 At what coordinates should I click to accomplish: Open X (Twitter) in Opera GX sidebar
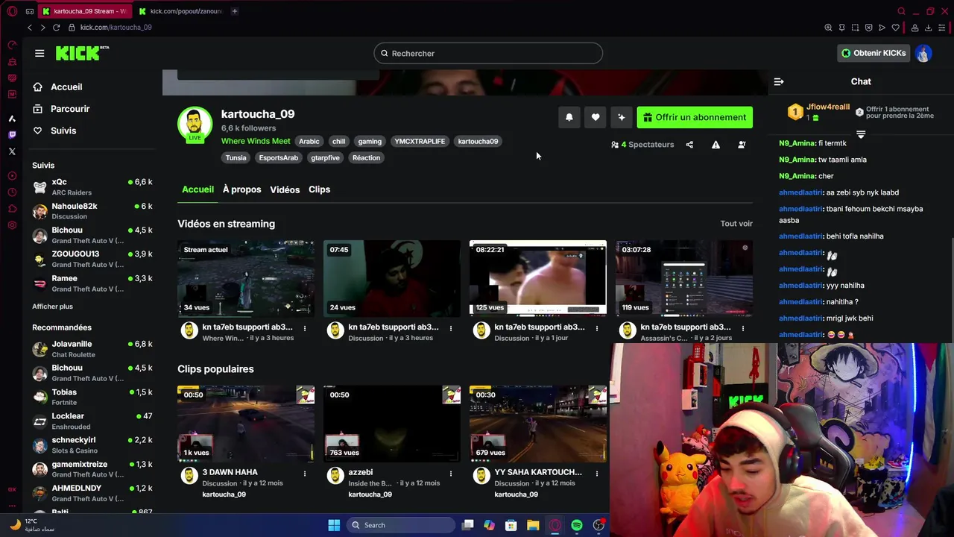tap(12, 151)
